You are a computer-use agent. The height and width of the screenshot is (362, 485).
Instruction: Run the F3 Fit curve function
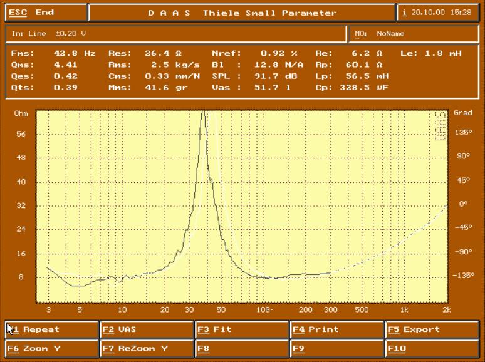242,329
